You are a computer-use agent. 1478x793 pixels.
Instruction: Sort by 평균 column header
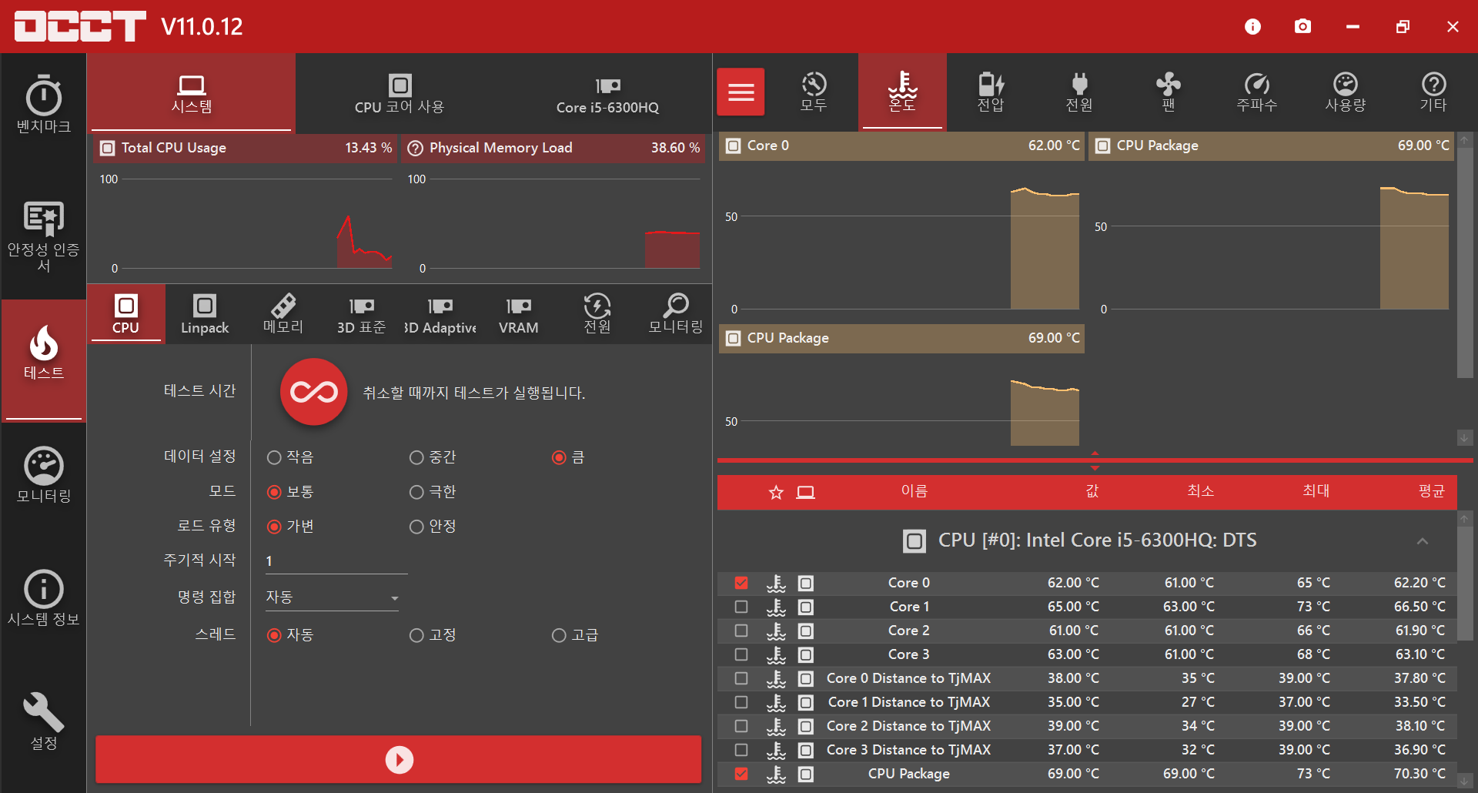[1431, 491]
